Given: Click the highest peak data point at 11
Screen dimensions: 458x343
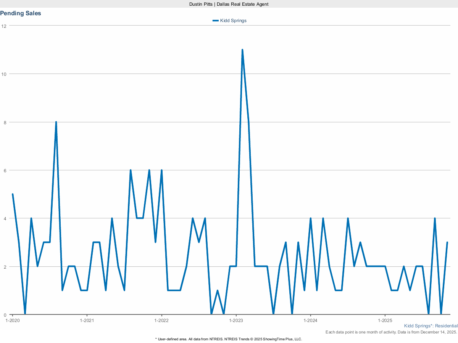Looking at the screenshot, I should point(242,50).
